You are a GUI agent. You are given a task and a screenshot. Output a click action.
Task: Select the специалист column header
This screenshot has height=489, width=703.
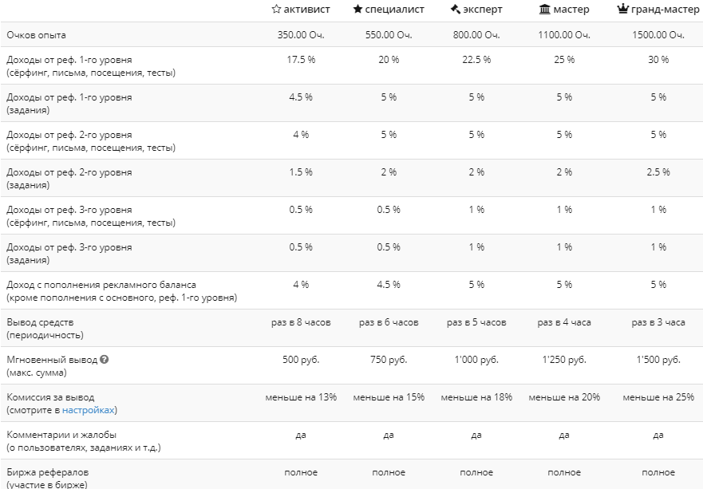click(x=394, y=10)
